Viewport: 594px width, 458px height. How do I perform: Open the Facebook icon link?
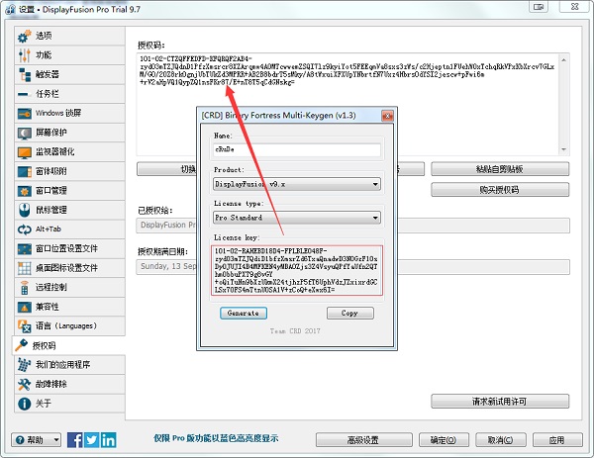[x=75, y=440]
